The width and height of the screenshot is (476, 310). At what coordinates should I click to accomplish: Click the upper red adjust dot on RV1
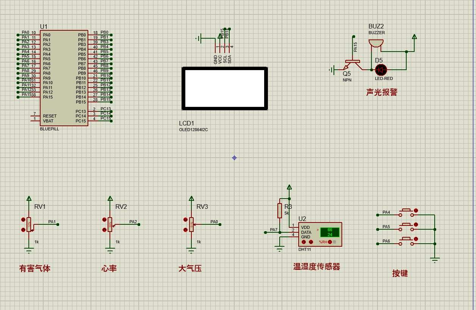[x=23, y=219]
